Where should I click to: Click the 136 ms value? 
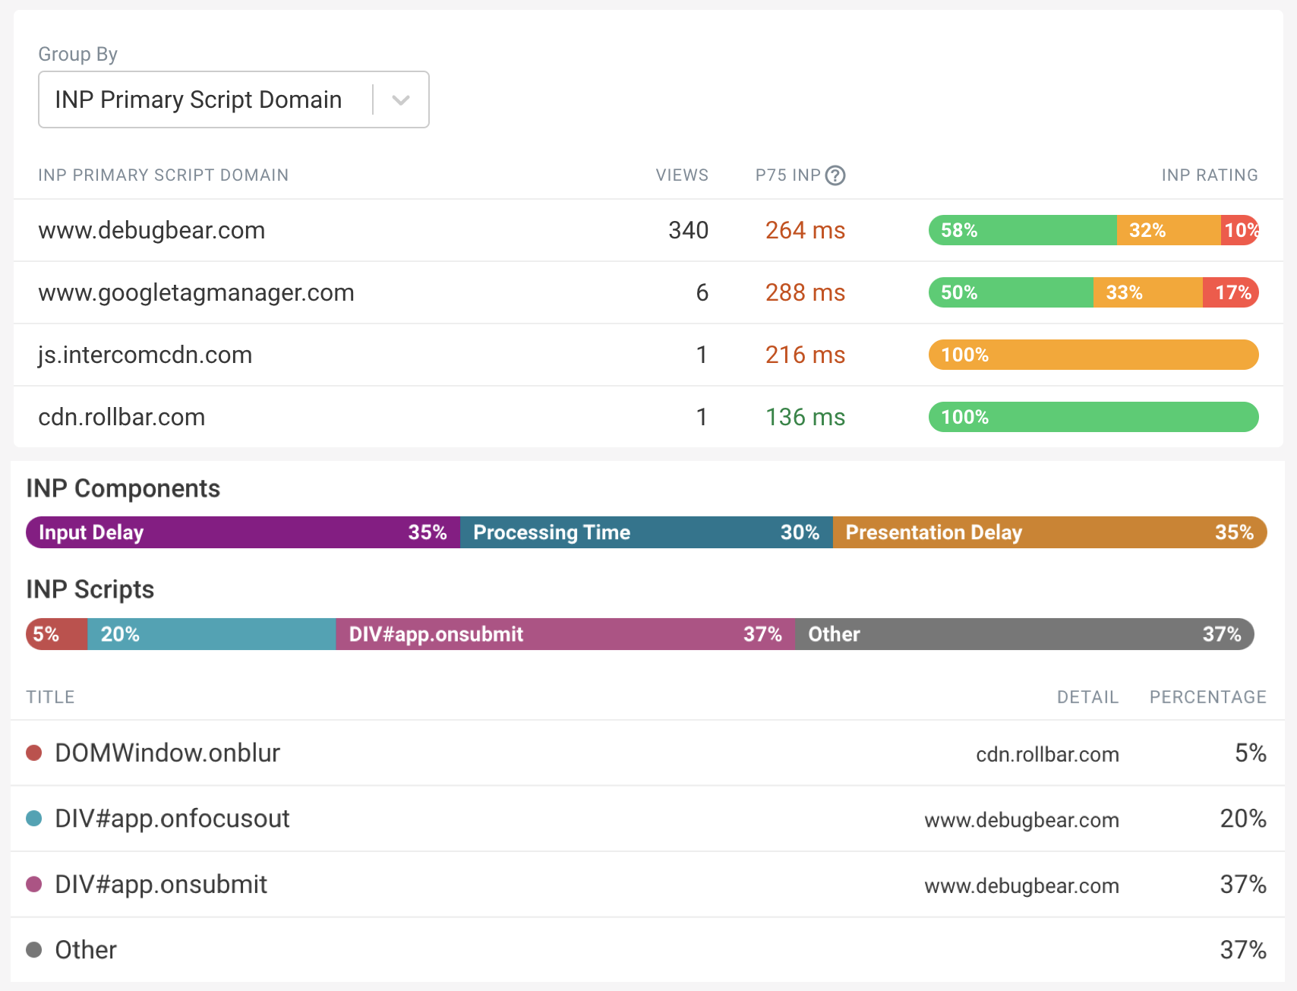coord(805,417)
